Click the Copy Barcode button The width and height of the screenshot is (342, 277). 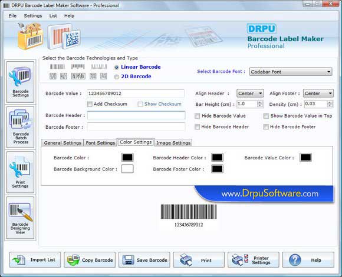[x=90, y=260]
